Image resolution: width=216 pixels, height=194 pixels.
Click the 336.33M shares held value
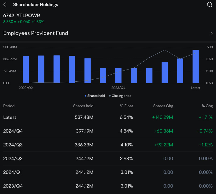(84, 145)
